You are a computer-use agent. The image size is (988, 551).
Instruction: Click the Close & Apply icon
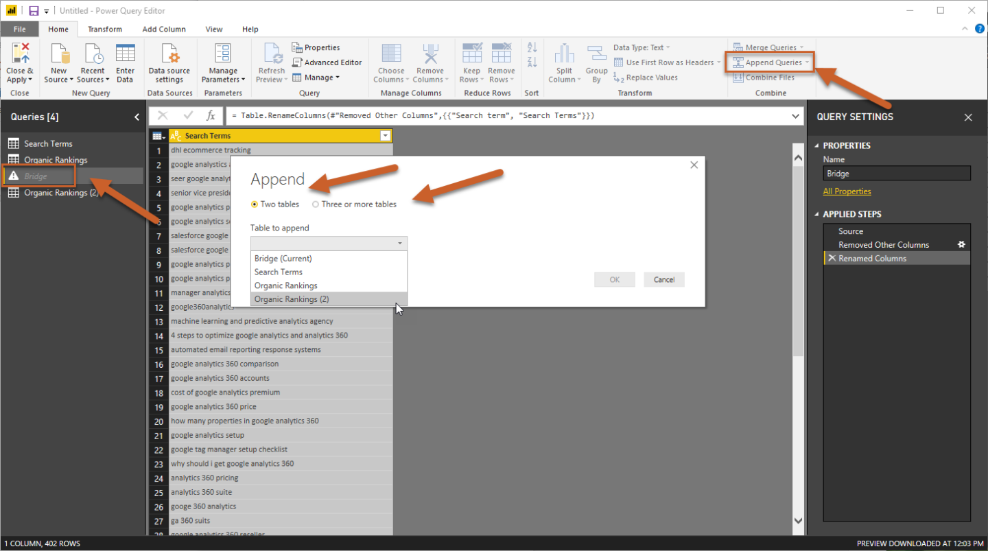(20, 55)
